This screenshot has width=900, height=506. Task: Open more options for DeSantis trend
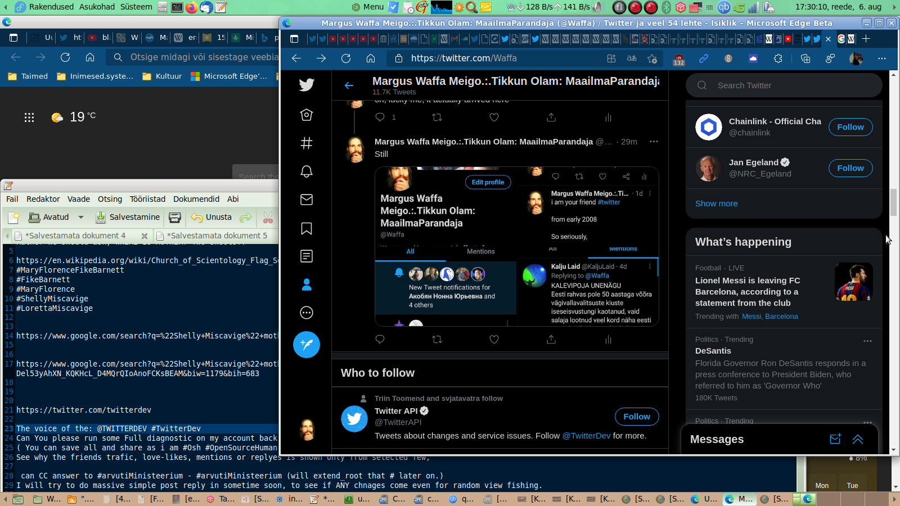[x=867, y=341]
